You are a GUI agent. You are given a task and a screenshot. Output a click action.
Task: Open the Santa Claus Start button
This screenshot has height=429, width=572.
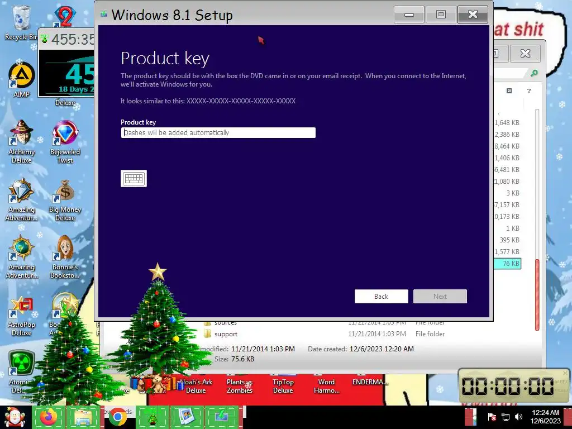pyautogui.click(x=15, y=417)
